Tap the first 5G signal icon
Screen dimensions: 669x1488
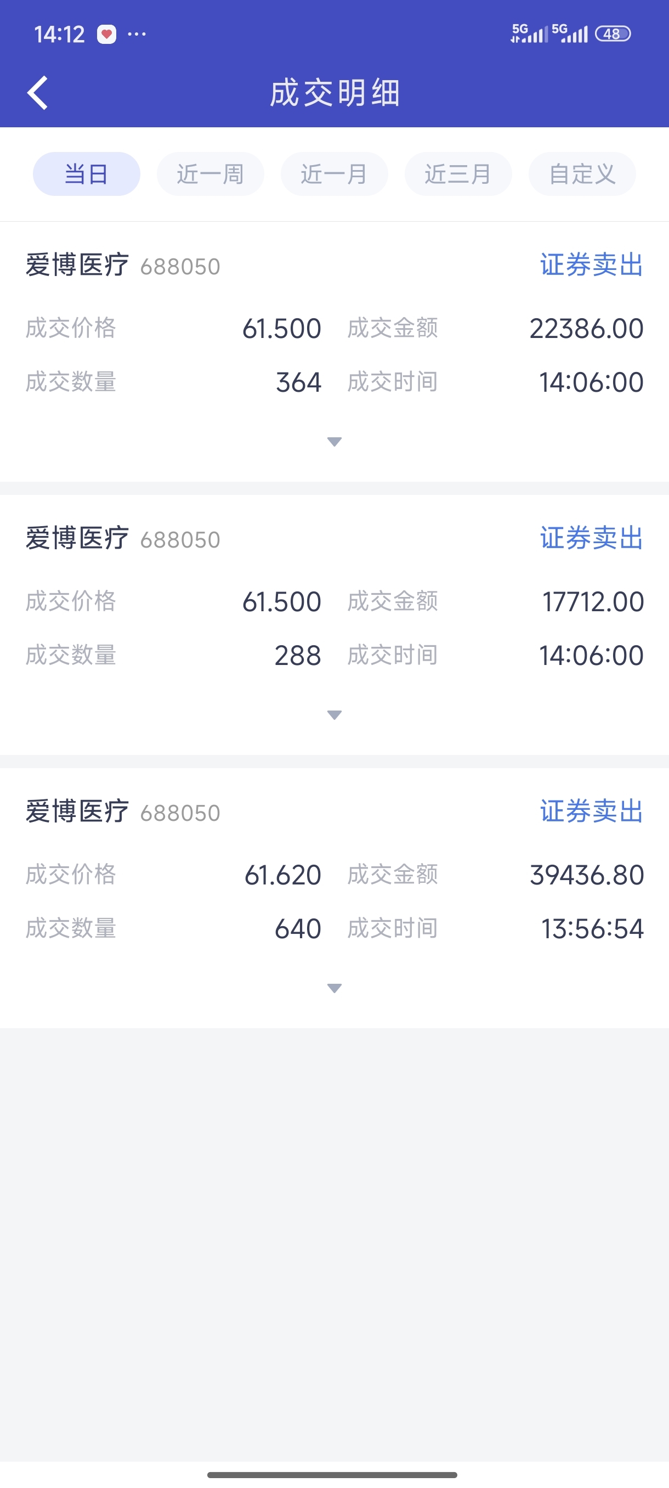click(x=528, y=33)
